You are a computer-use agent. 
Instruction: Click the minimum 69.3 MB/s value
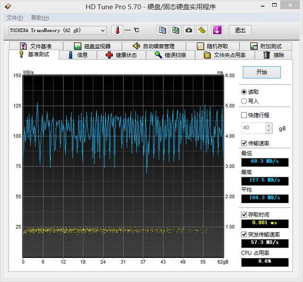(x=265, y=162)
